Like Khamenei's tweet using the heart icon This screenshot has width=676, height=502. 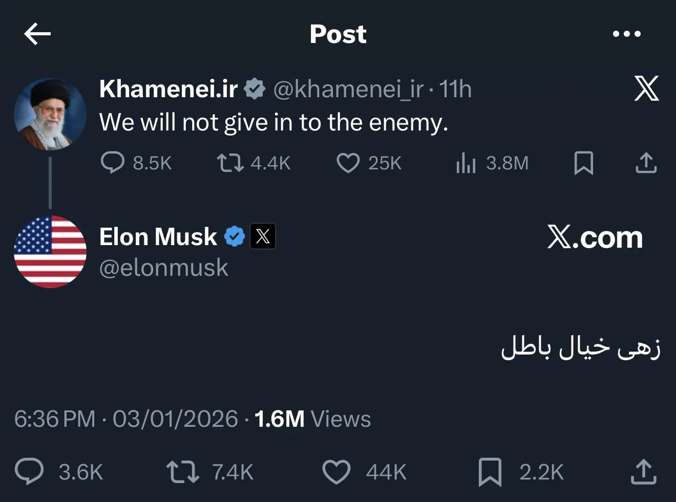[348, 163]
